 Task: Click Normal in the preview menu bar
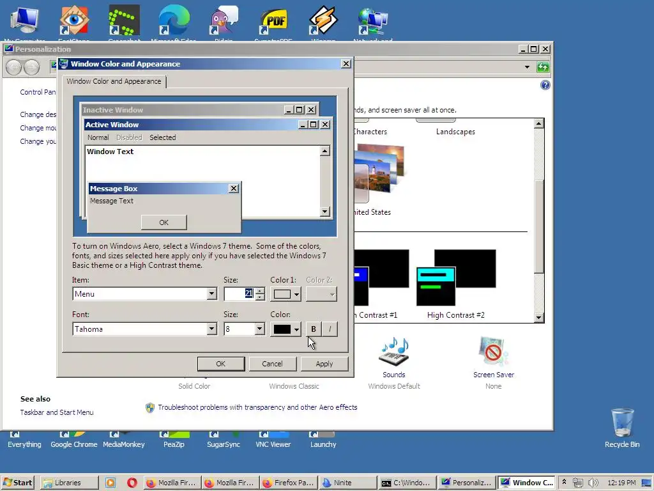click(98, 137)
